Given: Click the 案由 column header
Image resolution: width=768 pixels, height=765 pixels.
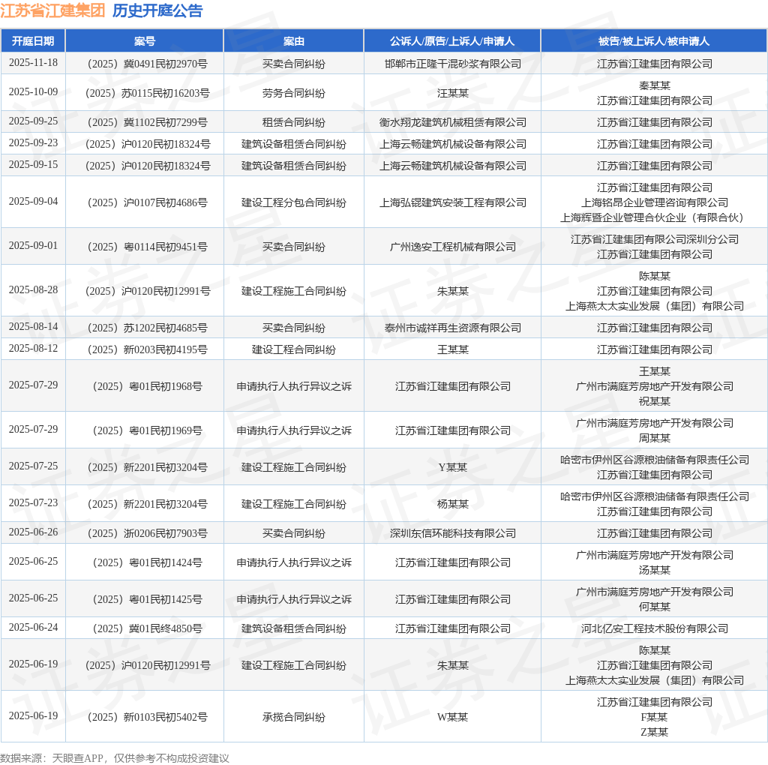Looking at the screenshot, I should [293, 41].
